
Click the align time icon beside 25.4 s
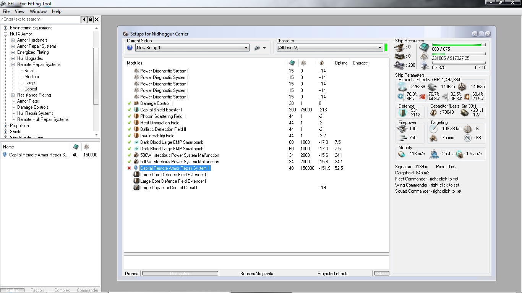click(433, 154)
